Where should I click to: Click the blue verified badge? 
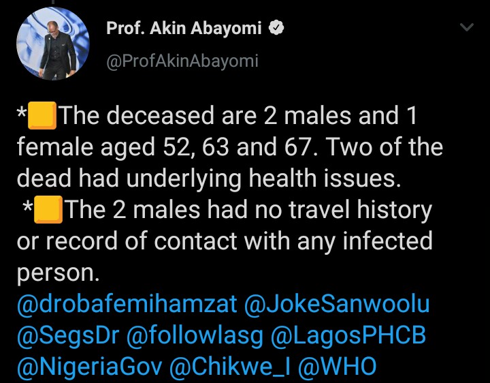(278, 28)
